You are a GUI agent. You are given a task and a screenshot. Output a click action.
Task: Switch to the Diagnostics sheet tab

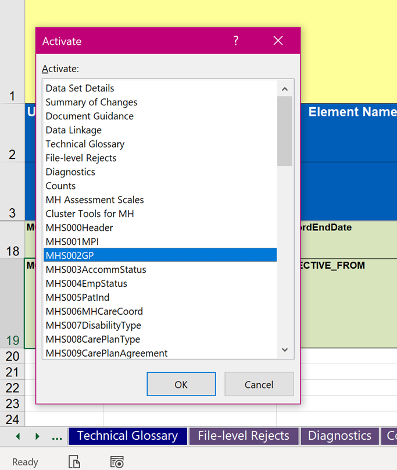click(340, 436)
